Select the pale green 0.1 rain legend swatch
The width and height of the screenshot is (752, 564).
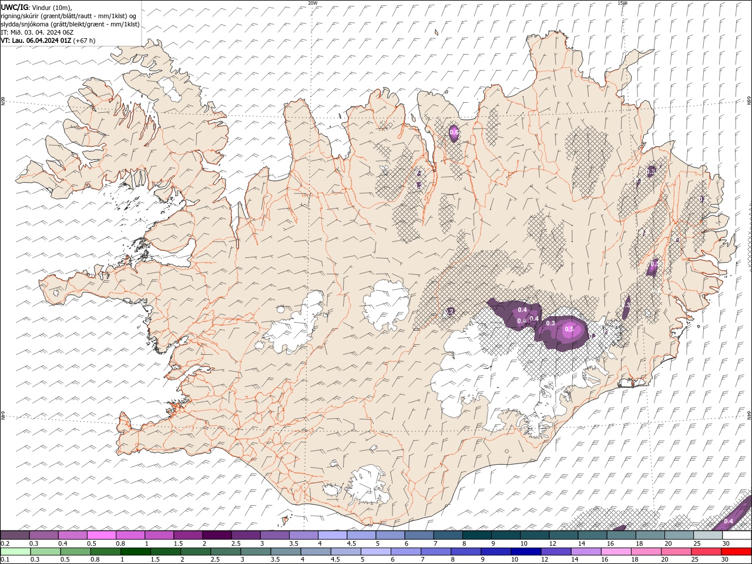click(x=15, y=552)
